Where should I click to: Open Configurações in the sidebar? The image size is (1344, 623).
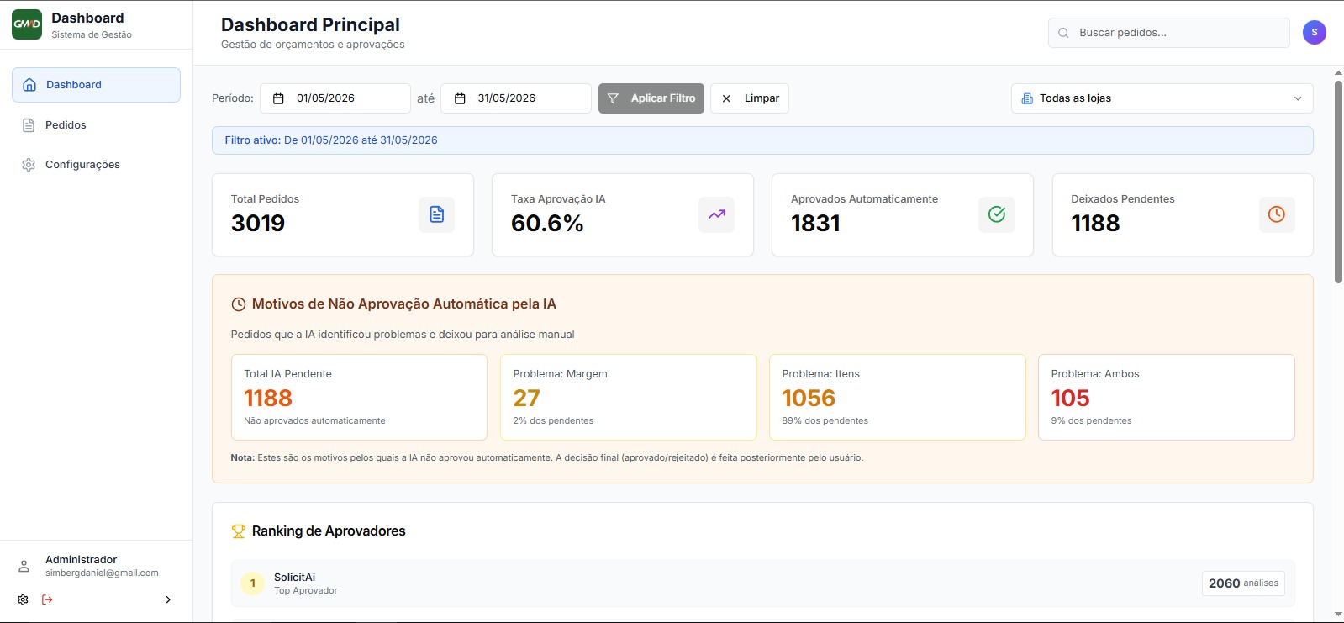[x=96, y=165]
